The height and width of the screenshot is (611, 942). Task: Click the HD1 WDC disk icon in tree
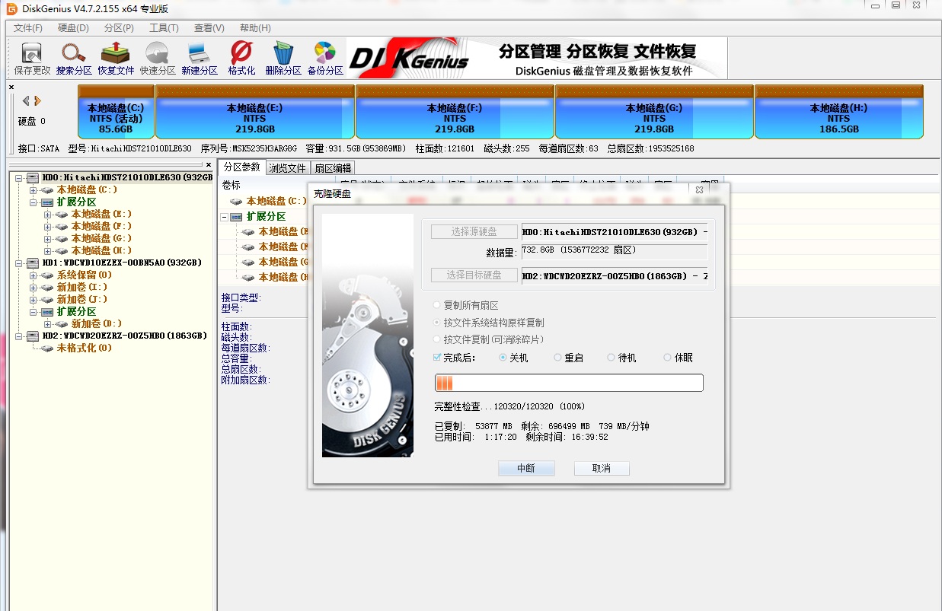tap(32, 263)
